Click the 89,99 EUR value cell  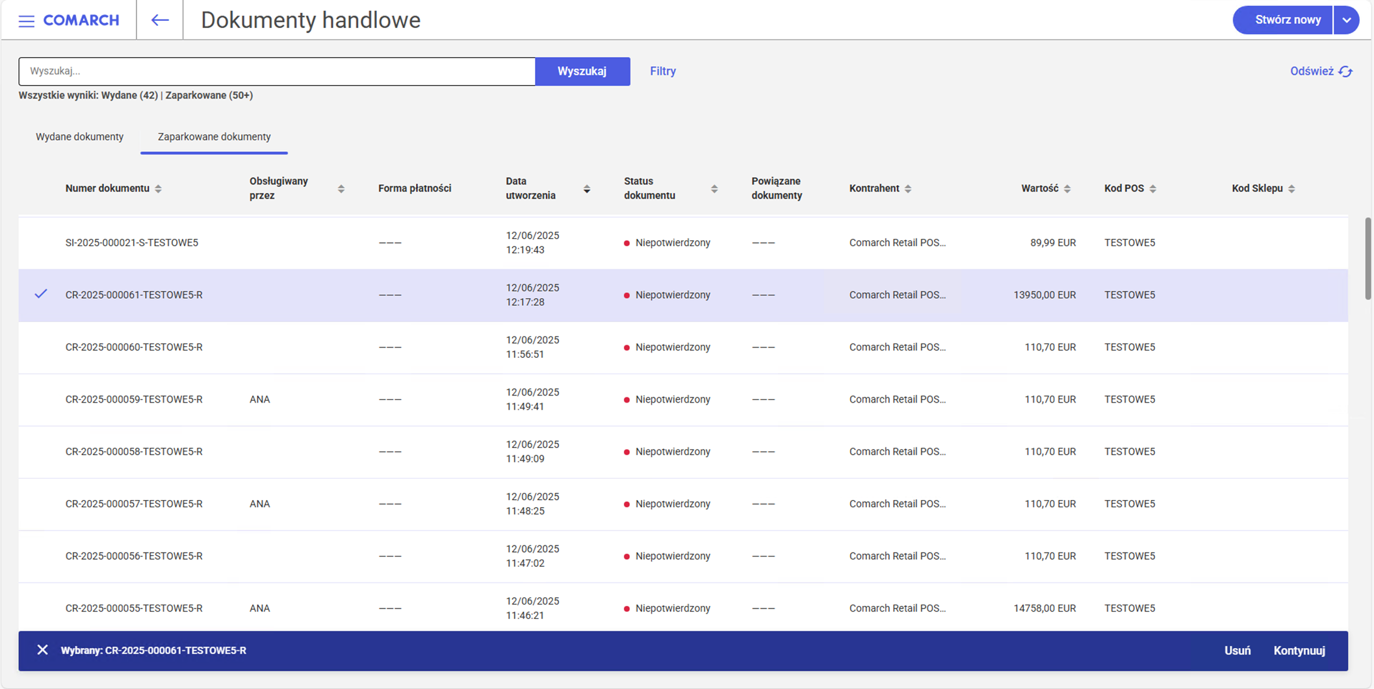(1053, 243)
